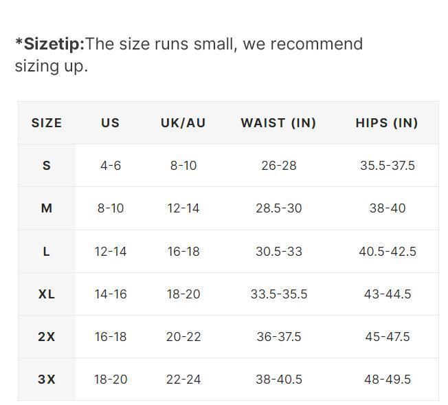Click the M size row label
Screen dimensions: 448x405
tap(47, 208)
